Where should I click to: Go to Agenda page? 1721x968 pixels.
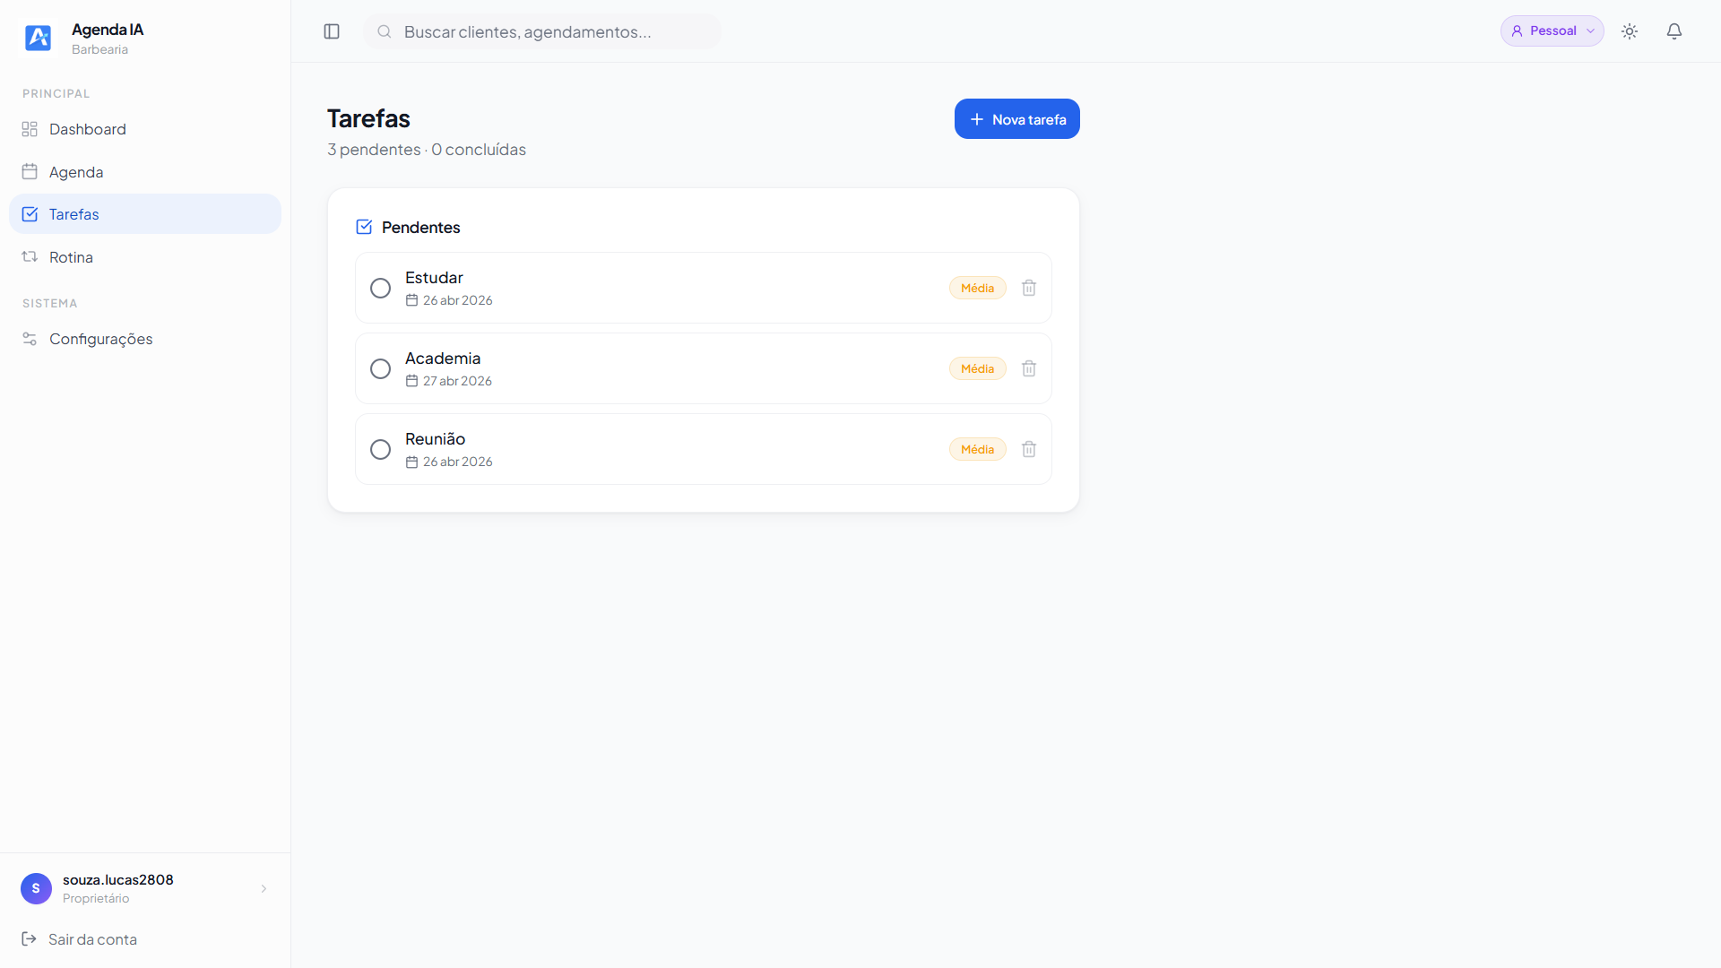point(145,171)
